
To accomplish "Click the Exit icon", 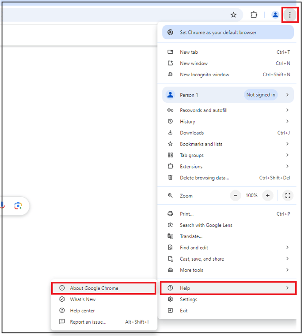I will (170, 310).
